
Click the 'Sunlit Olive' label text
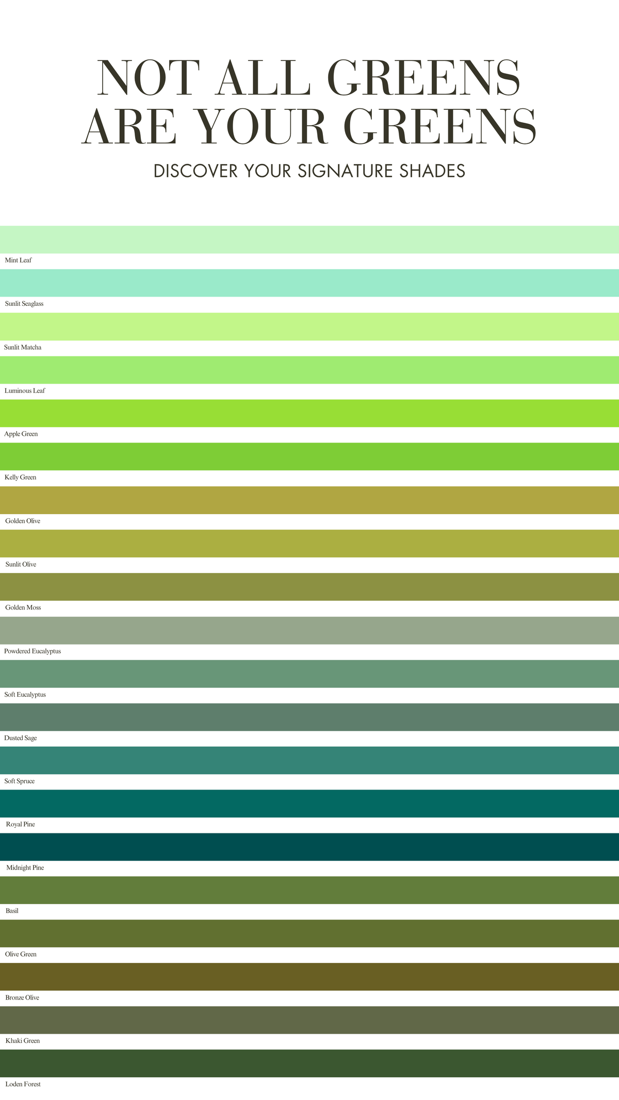[x=21, y=564]
